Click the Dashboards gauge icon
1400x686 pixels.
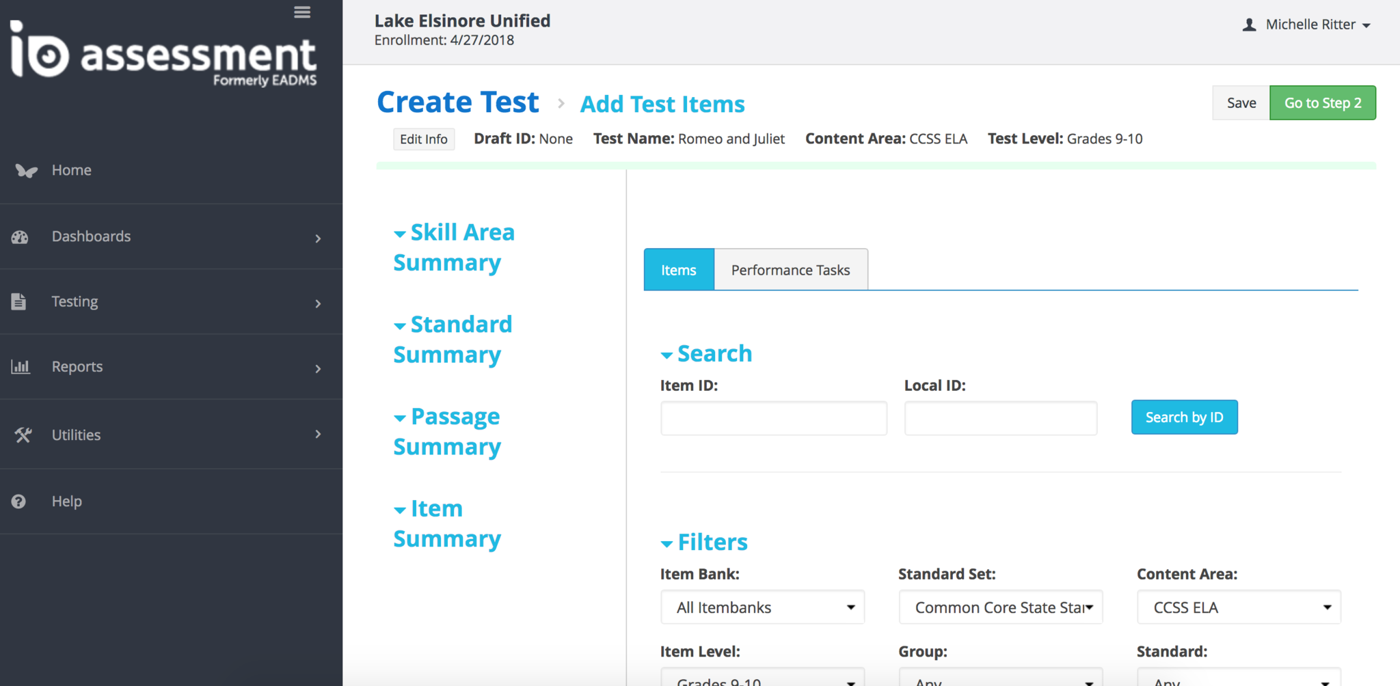coord(20,237)
